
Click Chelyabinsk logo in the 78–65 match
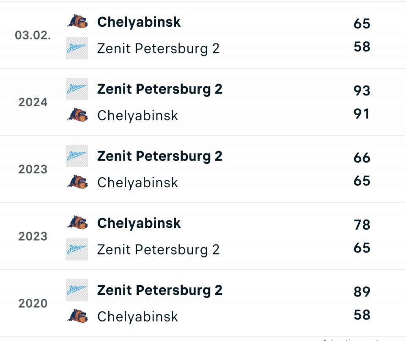tap(77, 223)
